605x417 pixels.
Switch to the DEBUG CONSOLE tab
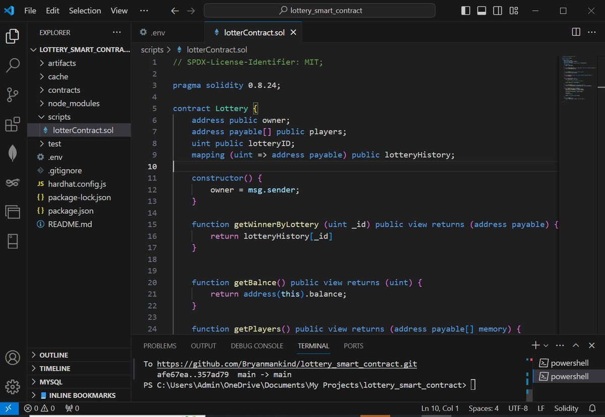pos(257,346)
